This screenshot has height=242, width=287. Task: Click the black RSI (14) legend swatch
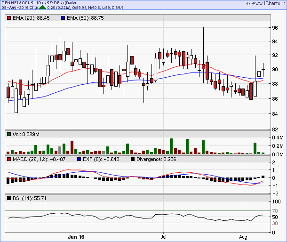pos(9,198)
